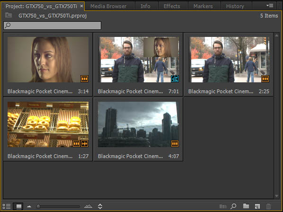
Task: Select the woman portrait clip thumbnail
Action: tap(48, 60)
